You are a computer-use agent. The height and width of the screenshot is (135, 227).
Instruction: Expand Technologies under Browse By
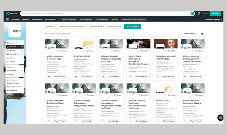click(x=15, y=70)
